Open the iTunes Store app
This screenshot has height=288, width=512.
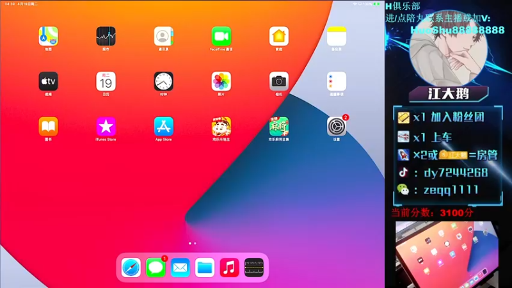pyautogui.click(x=106, y=126)
